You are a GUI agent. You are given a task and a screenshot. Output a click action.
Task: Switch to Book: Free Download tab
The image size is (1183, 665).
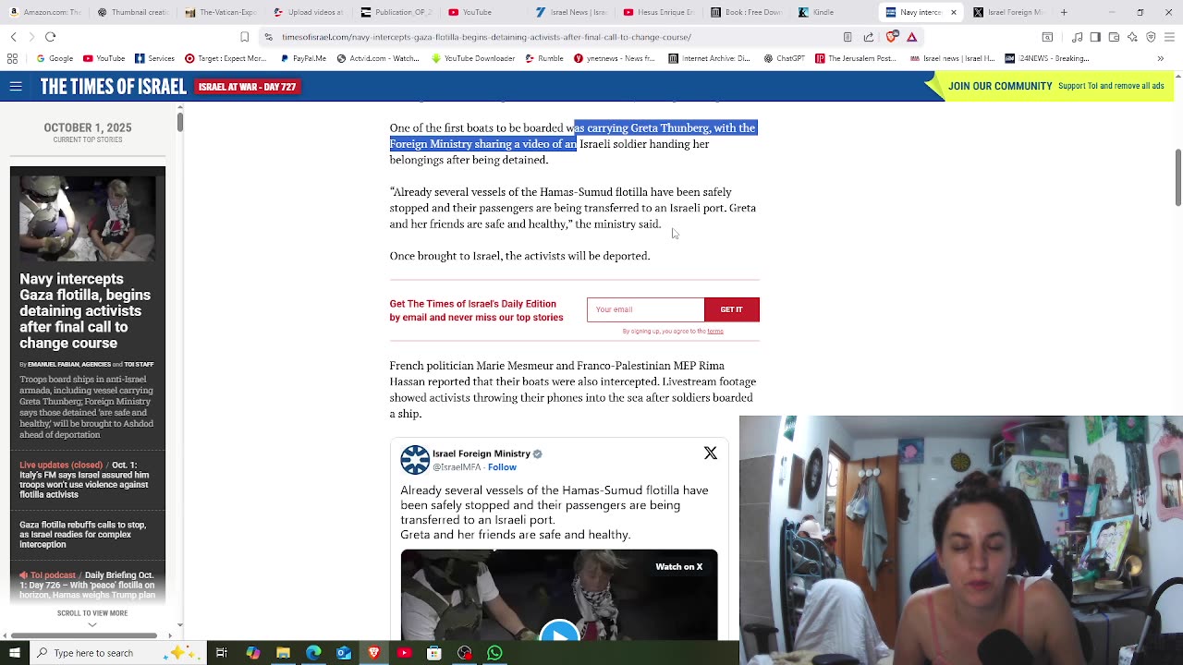(x=747, y=12)
